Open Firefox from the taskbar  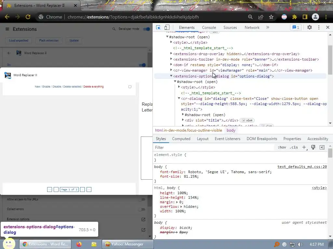coord(79,244)
